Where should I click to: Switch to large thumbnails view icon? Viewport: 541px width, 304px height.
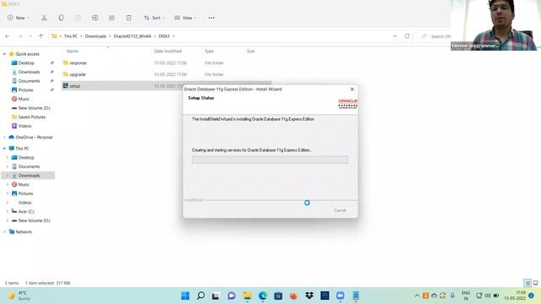click(x=535, y=283)
